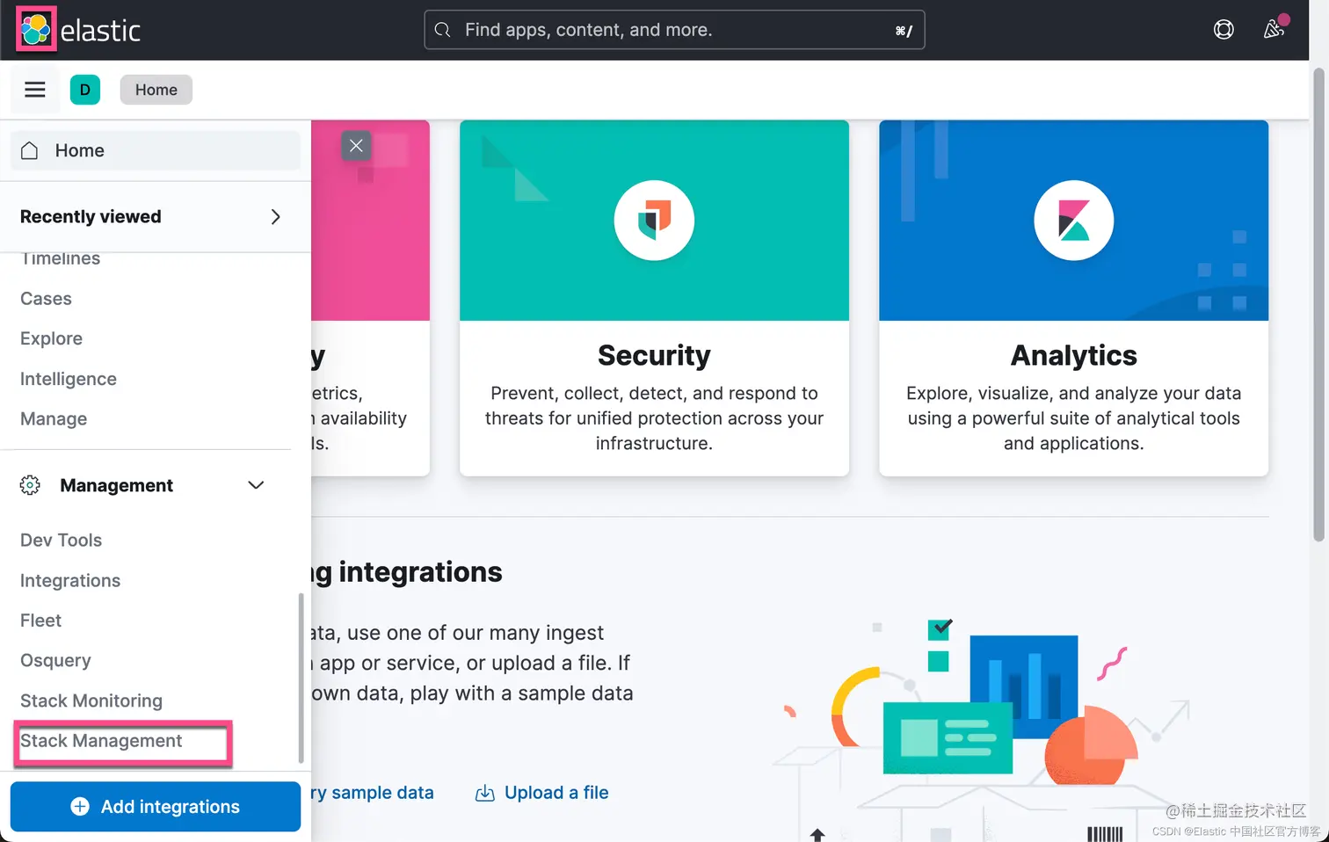The width and height of the screenshot is (1329, 842).
Task: Open Stack Management
Action: 101,741
